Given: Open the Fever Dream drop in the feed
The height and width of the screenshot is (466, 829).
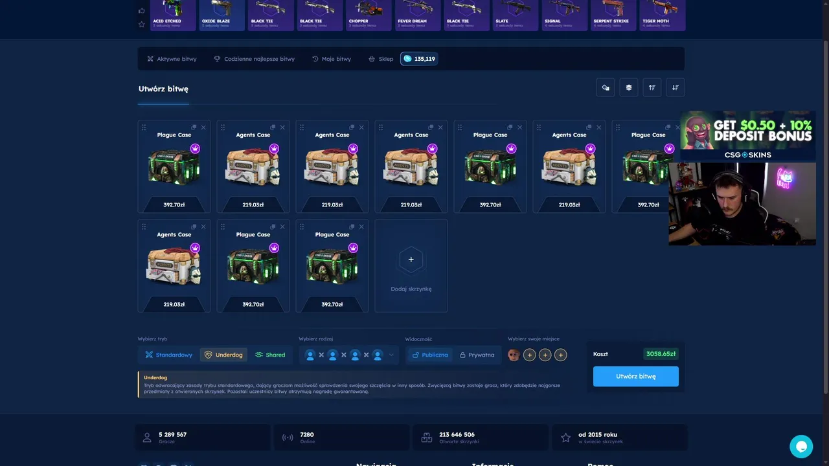Looking at the screenshot, I should (x=418, y=15).
